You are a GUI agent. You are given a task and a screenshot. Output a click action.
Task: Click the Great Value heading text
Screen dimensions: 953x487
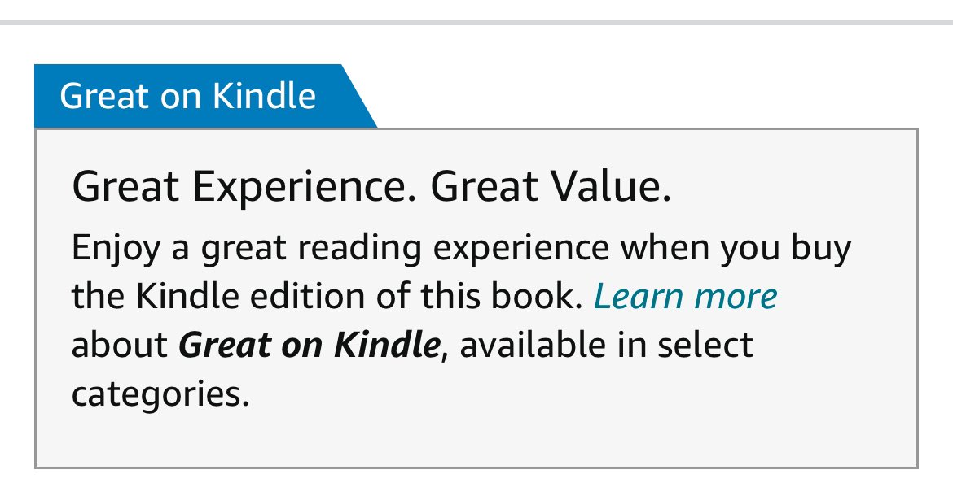point(551,185)
